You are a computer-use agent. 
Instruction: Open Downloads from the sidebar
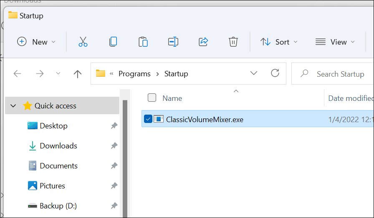58,146
